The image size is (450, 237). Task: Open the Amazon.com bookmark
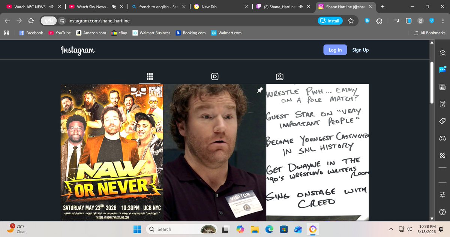(x=91, y=33)
